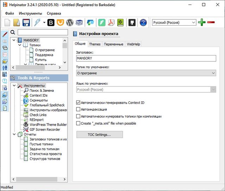Click the TOC Settings button

99,134
